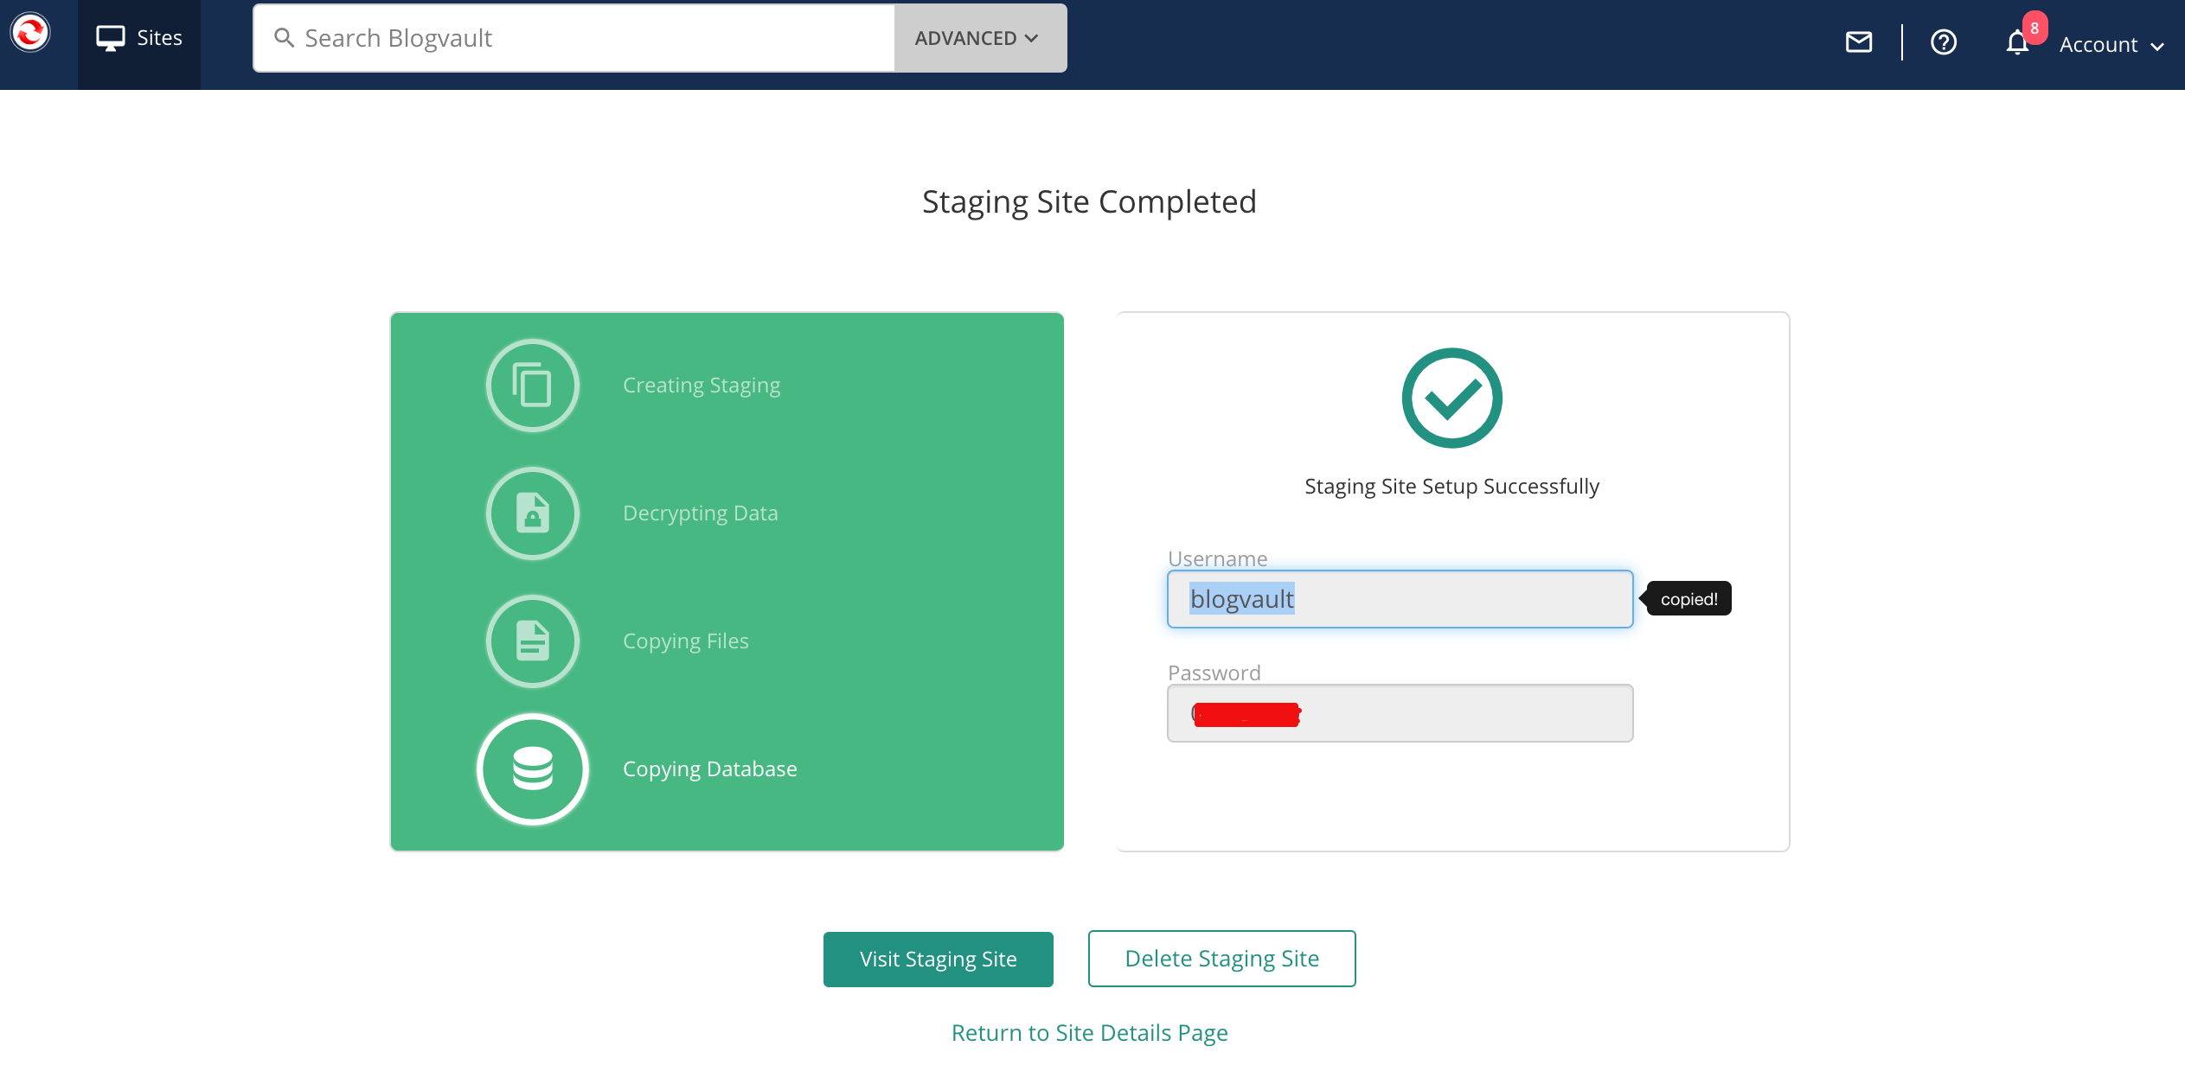Click the BlogVault logo icon

(30, 34)
